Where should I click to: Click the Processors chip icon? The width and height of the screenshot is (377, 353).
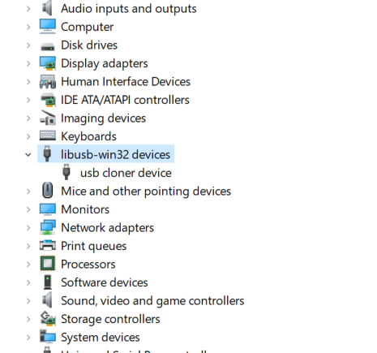click(x=48, y=264)
